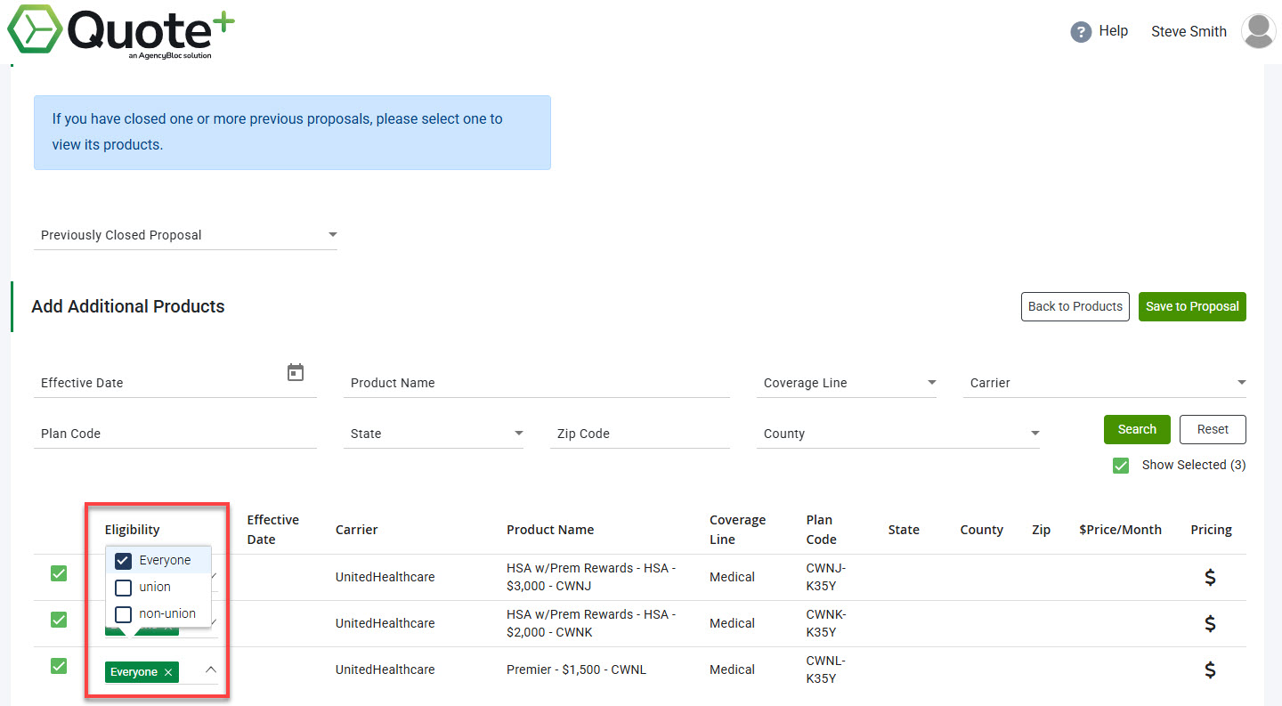Viewport: 1282px width, 706px height.
Task: Reset the product search filters
Action: point(1213,429)
